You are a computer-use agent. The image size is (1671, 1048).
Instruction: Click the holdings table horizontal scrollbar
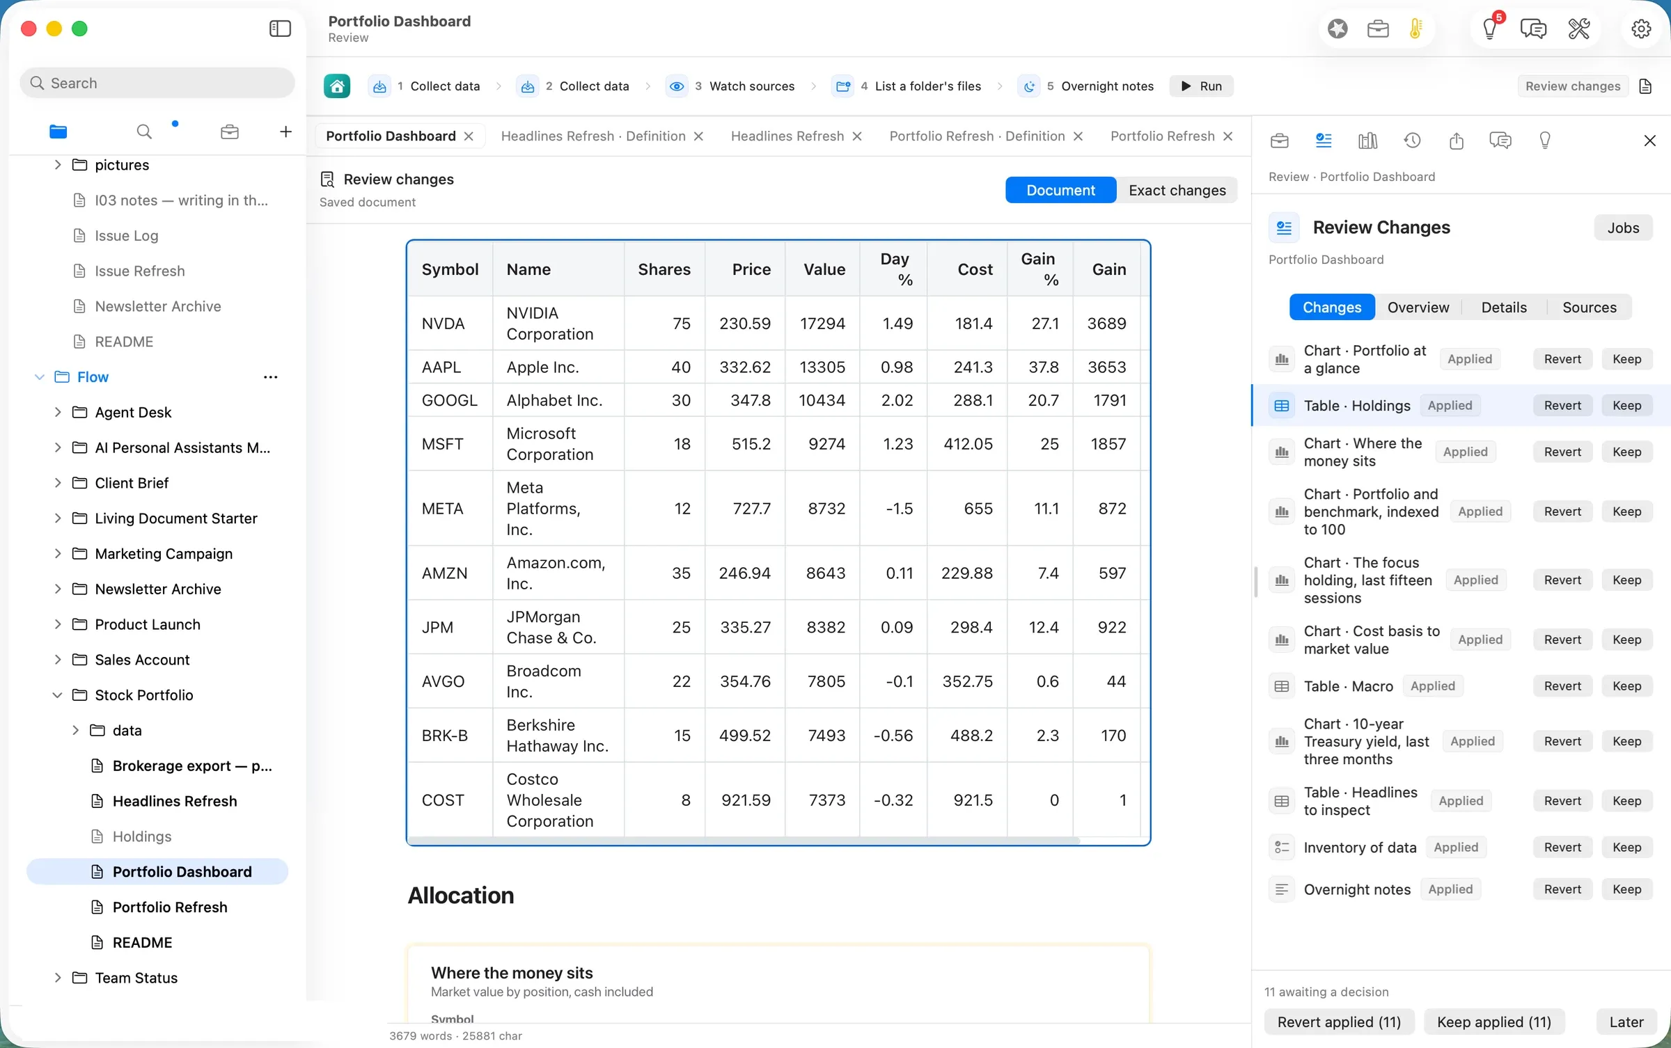click(744, 841)
